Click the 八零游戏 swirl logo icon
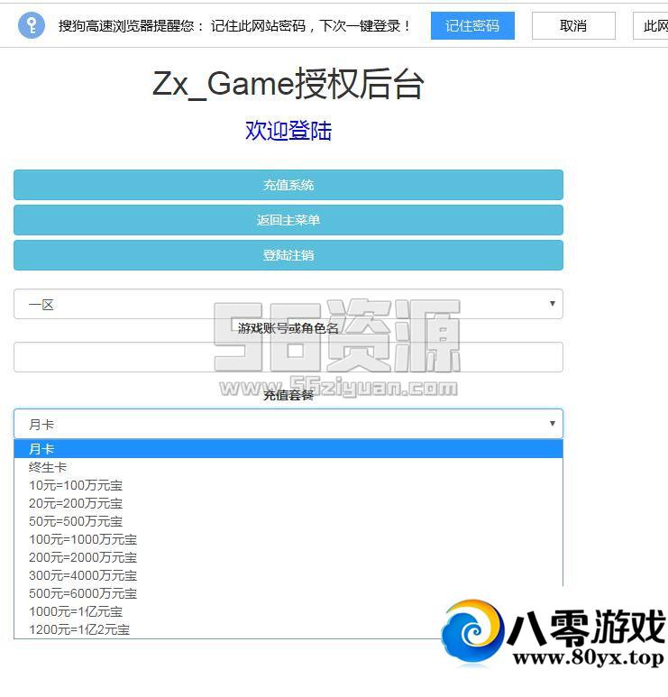 [472, 634]
